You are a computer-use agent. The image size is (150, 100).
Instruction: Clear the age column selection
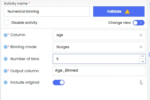(141, 35)
